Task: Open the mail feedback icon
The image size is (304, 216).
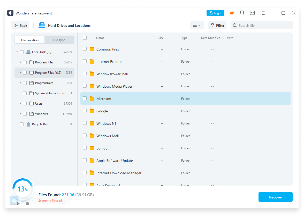Action: [x=252, y=13]
